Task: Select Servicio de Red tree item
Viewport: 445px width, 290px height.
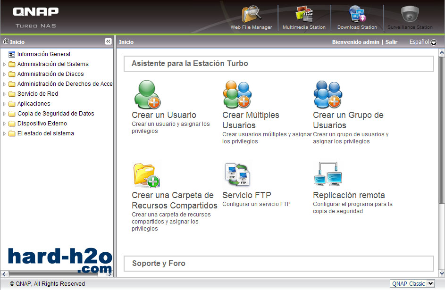Action: point(37,93)
